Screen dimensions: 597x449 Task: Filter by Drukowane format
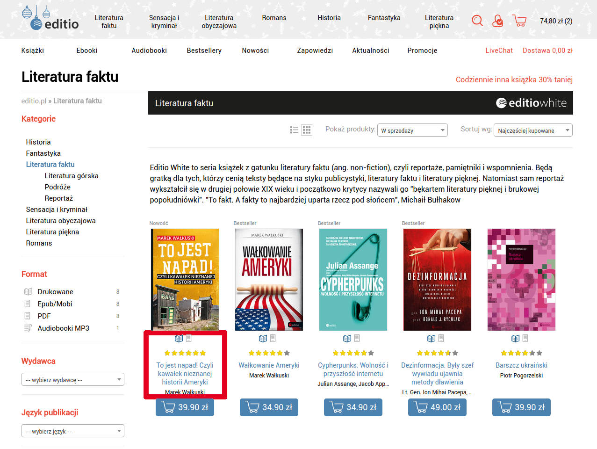click(55, 292)
